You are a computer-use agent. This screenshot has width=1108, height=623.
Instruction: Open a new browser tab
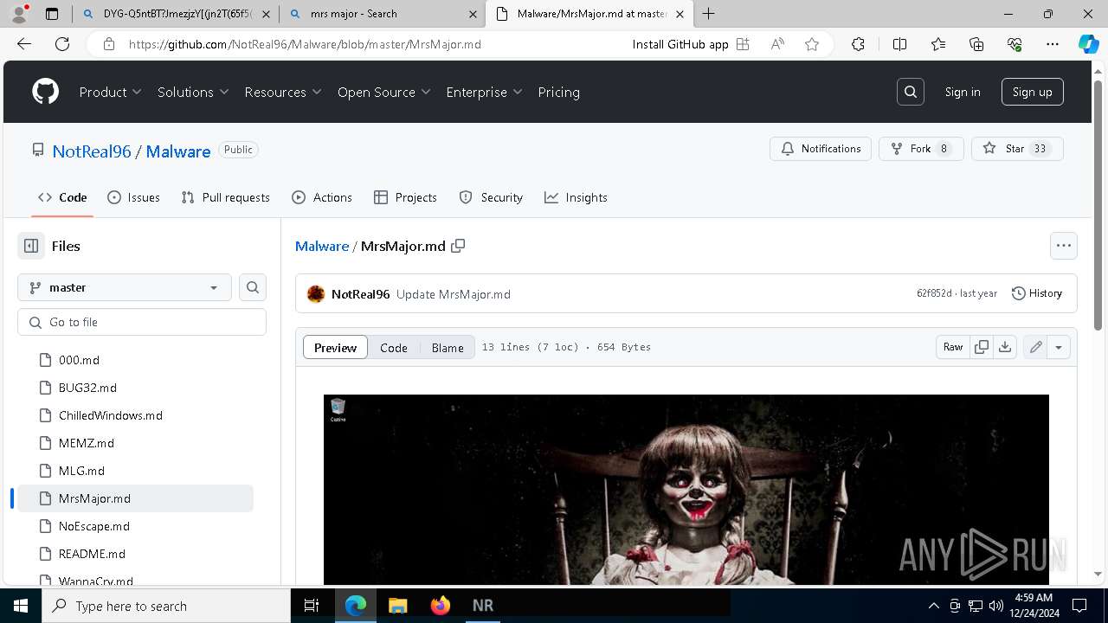point(709,14)
